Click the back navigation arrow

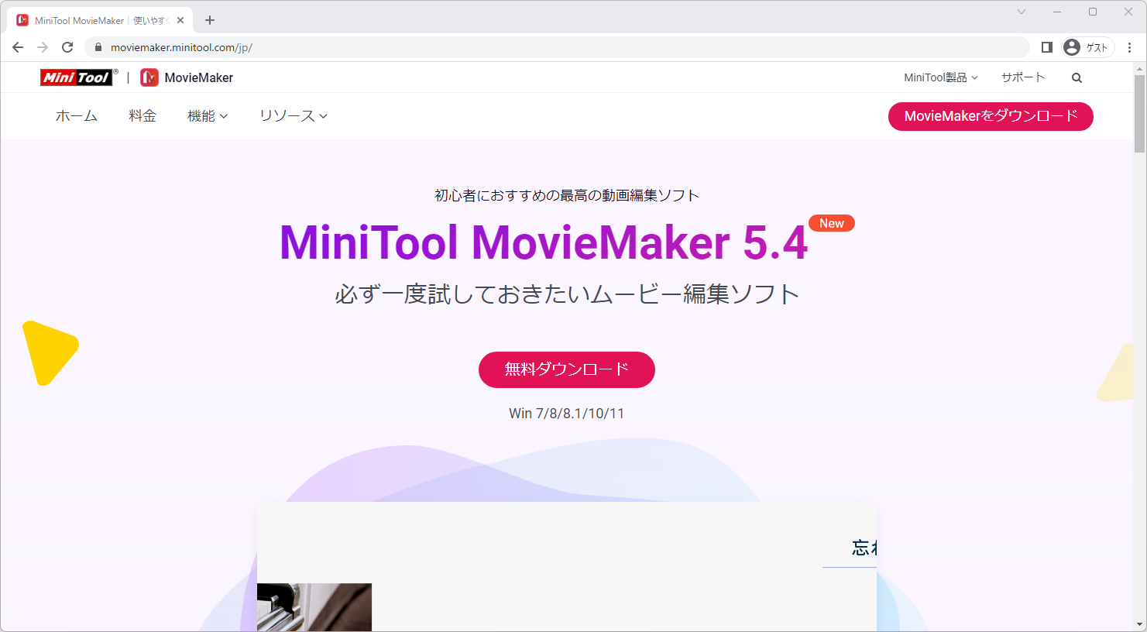pyautogui.click(x=18, y=47)
